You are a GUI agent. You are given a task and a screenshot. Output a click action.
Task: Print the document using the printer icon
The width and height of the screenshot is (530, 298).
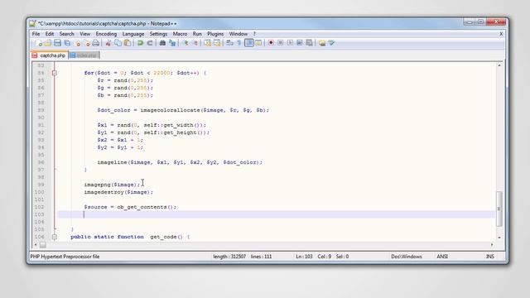click(96, 43)
